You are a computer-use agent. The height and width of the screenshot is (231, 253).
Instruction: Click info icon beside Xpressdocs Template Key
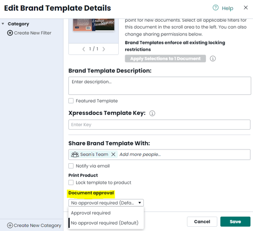click(x=152, y=113)
